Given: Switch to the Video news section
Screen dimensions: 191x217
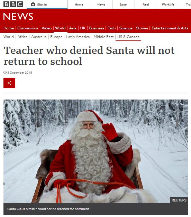Looking at the screenshot, I should click(47, 28).
